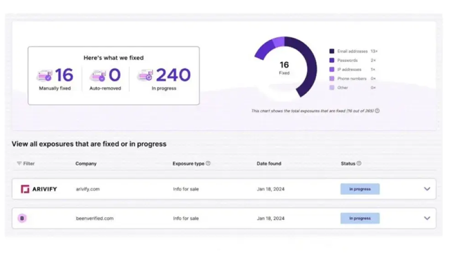
Task: Click In progress status badge for beenverified.com
Action: (360, 219)
